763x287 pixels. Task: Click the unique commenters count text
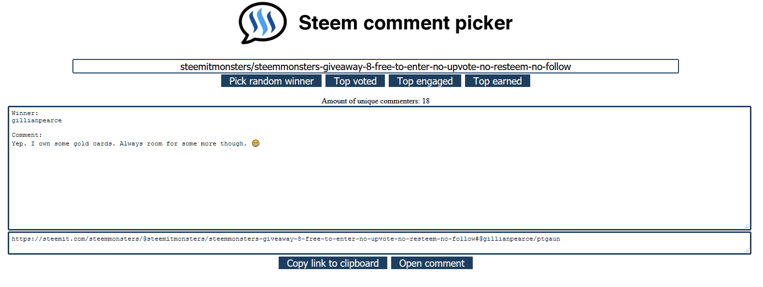[x=375, y=101]
